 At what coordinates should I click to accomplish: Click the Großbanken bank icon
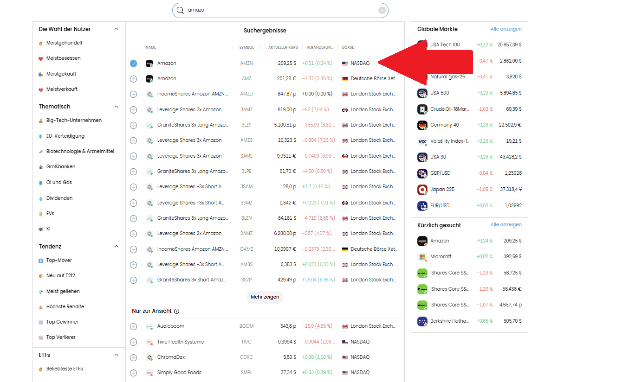pyautogui.click(x=41, y=167)
